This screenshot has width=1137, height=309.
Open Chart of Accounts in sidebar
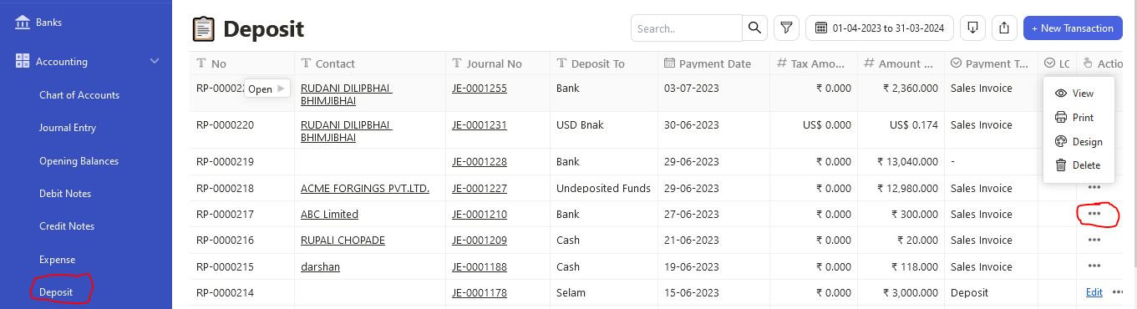pos(79,95)
